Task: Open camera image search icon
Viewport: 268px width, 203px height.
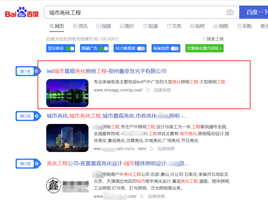Action: click(230, 12)
